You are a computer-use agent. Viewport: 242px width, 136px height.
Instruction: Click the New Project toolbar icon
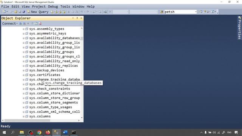click(x=4, y=12)
